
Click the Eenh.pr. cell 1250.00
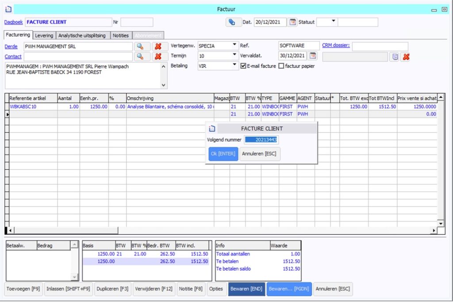(94, 107)
